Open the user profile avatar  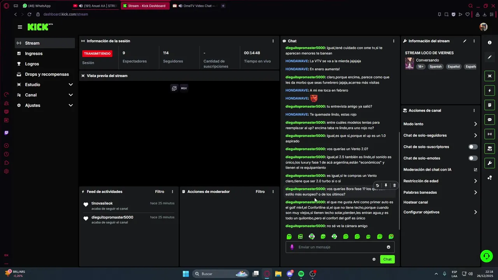point(484,27)
